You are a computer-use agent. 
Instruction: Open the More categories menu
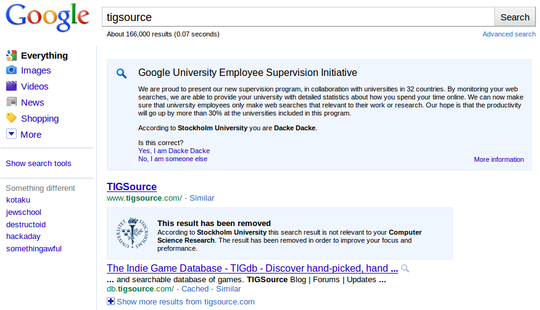coord(31,135)
